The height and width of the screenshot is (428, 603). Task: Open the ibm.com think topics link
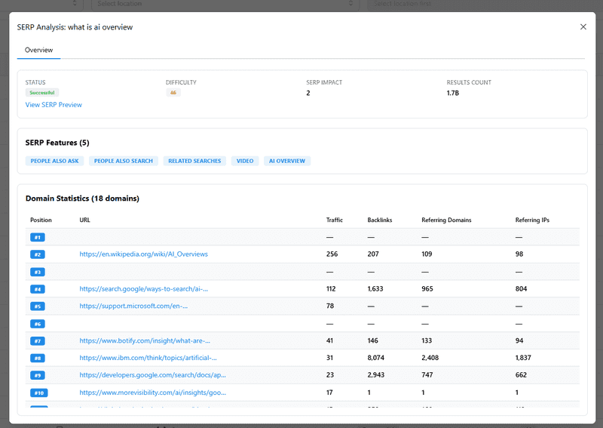coord(148,358)
